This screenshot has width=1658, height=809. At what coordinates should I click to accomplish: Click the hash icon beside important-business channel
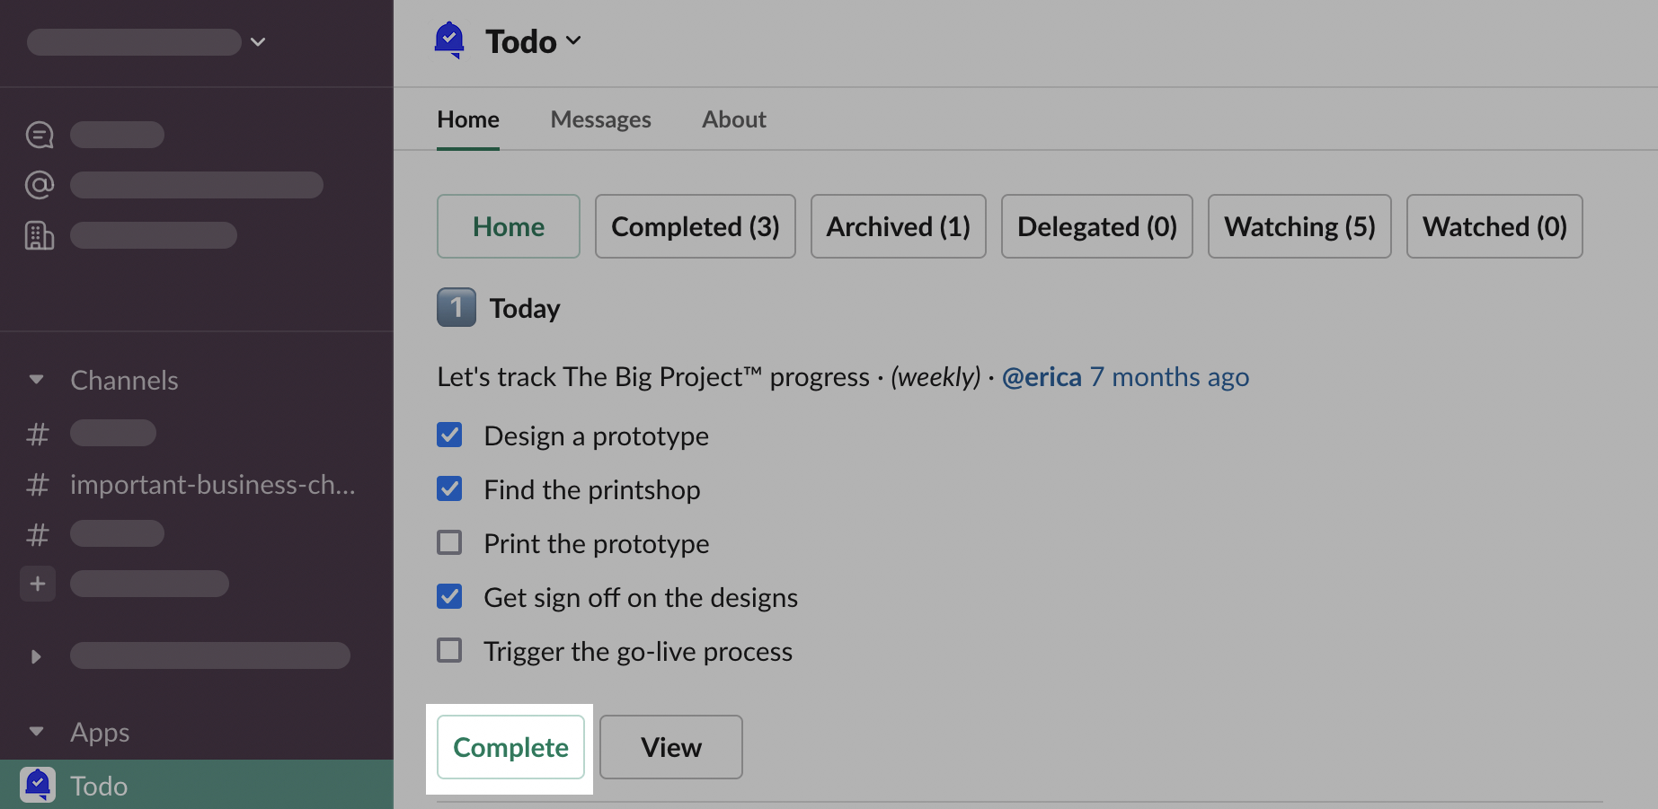[38, 485]
